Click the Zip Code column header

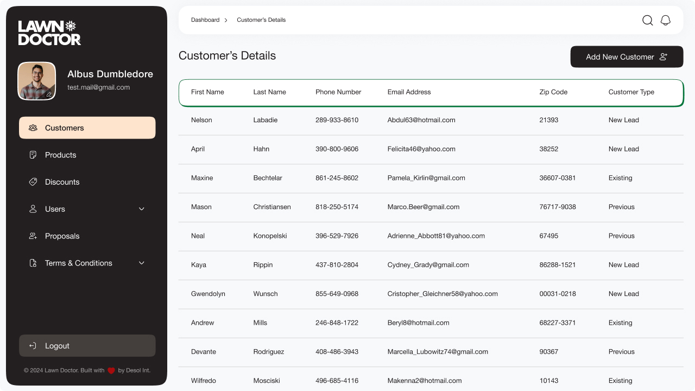click(553, 92)
